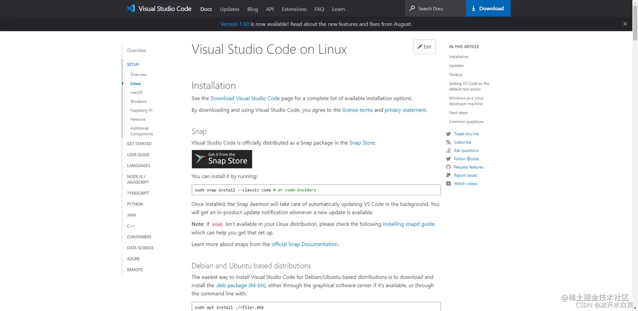Click the search magnifier icon

pyautogui.click(x=412, y=8)
